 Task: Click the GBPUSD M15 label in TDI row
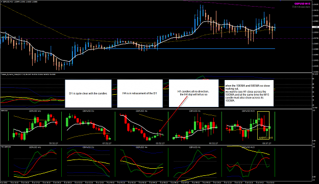pyautogui.click(x=248, y=147)
